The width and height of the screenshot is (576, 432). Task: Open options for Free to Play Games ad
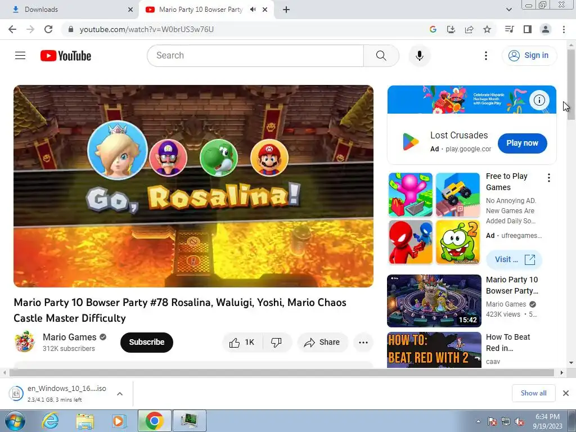[549, 178]
